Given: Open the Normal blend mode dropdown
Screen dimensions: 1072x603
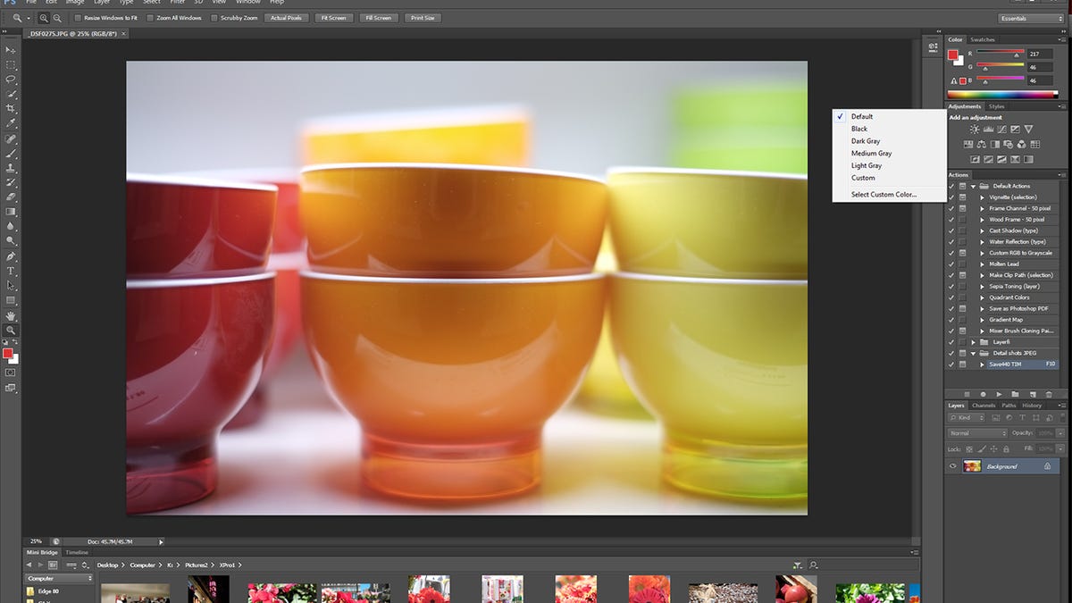Looking at the screenshot, I should click(976, 433).
